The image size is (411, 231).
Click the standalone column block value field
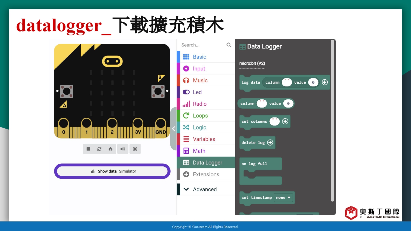point(288,103)
